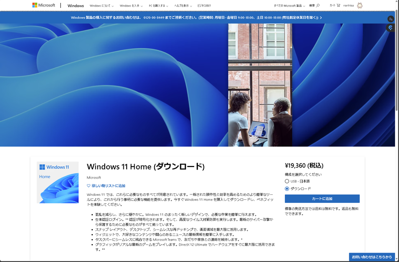Add to wishlist with heart icon

point(89,185)
